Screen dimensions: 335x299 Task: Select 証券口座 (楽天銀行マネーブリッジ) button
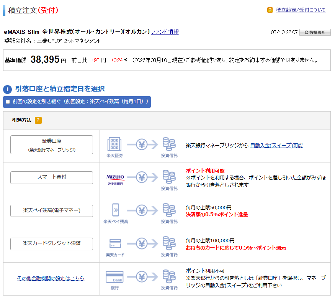[x=52, y=145]
